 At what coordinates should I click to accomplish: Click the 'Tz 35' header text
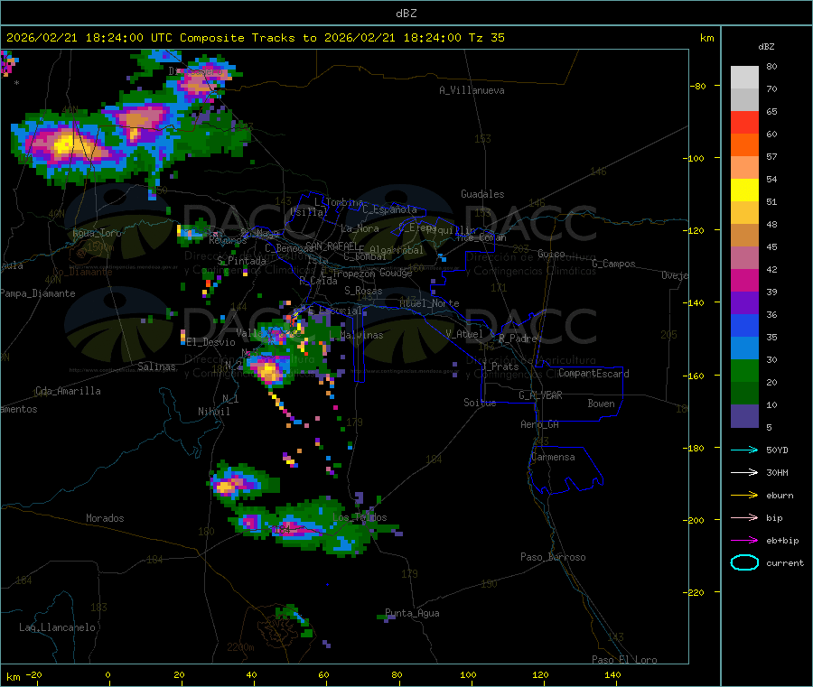[x=486, y=38]
